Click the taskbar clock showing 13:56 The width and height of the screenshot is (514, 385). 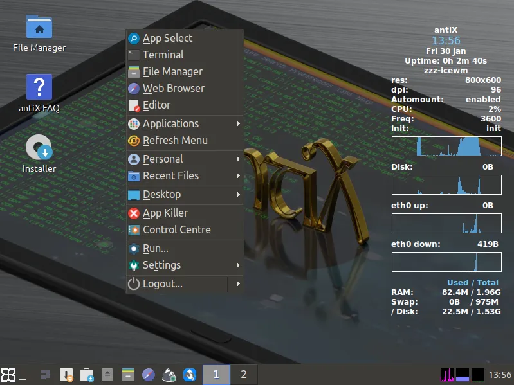500,375
